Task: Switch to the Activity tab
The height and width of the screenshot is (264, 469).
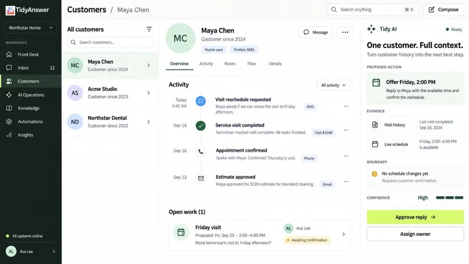Action: coord(206,64)
